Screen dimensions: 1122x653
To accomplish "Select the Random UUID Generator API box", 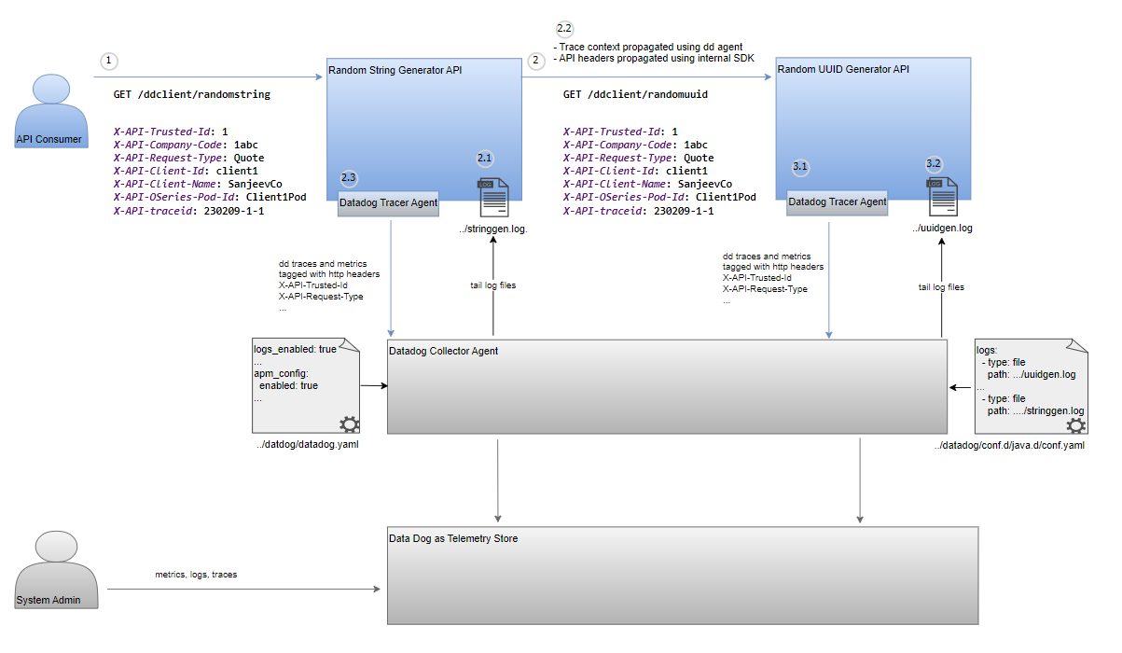I will click(x=873, y=129).
